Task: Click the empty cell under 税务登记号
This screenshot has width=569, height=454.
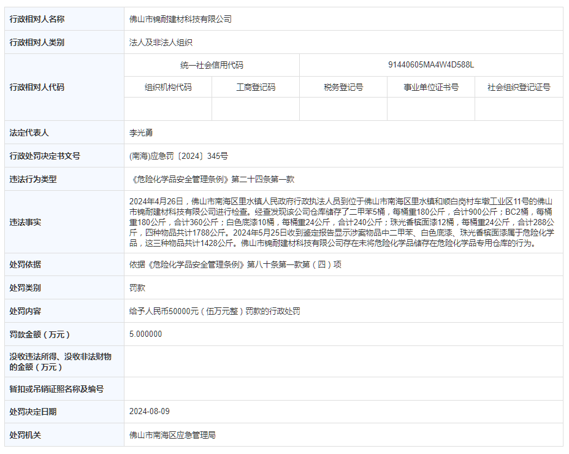Action: [x=343, y=109]
